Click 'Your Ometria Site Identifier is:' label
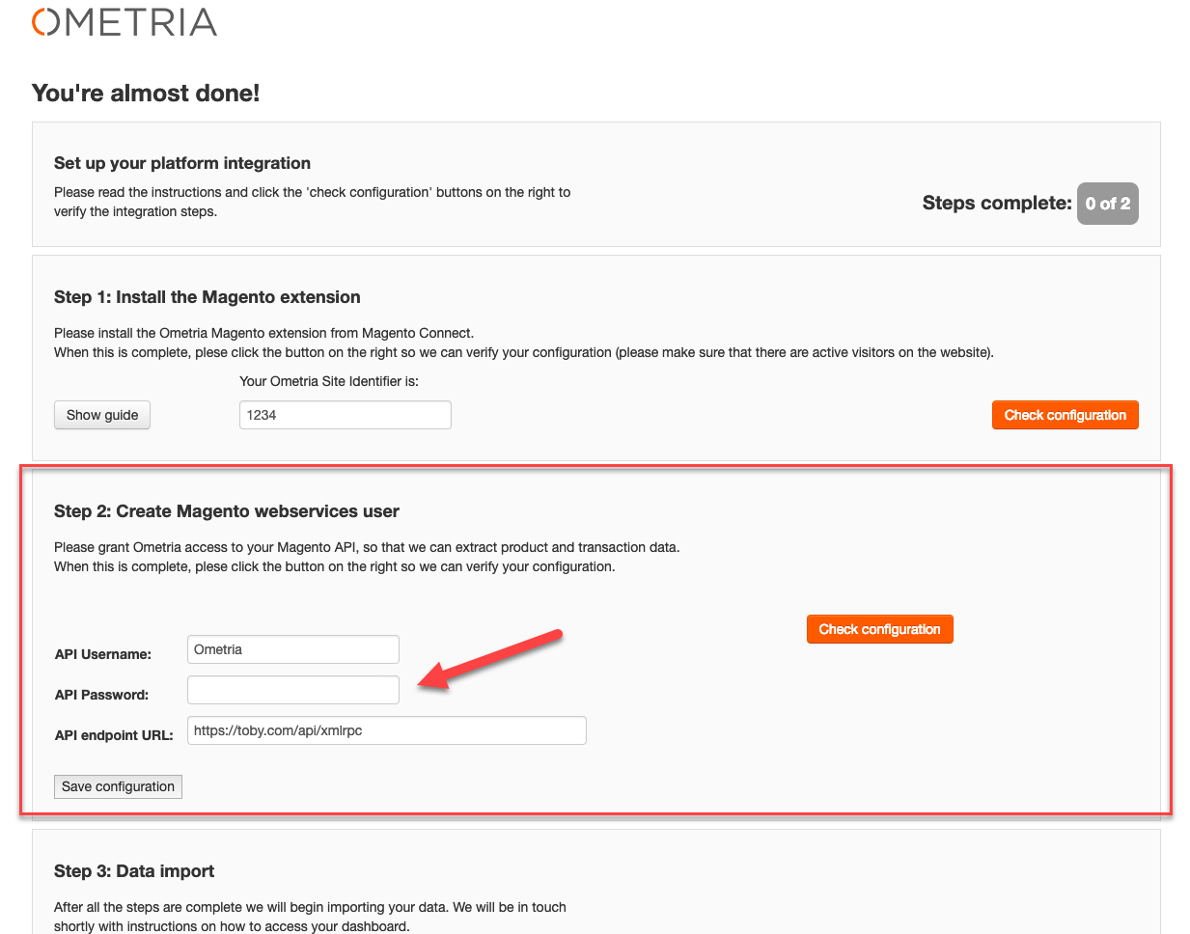This screenshot has width=1190, height=934. (329, 381)
